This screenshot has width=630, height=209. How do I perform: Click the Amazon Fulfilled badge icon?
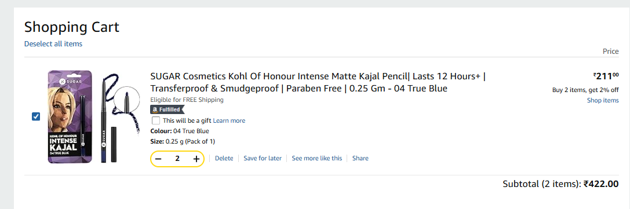coord(167,109)
